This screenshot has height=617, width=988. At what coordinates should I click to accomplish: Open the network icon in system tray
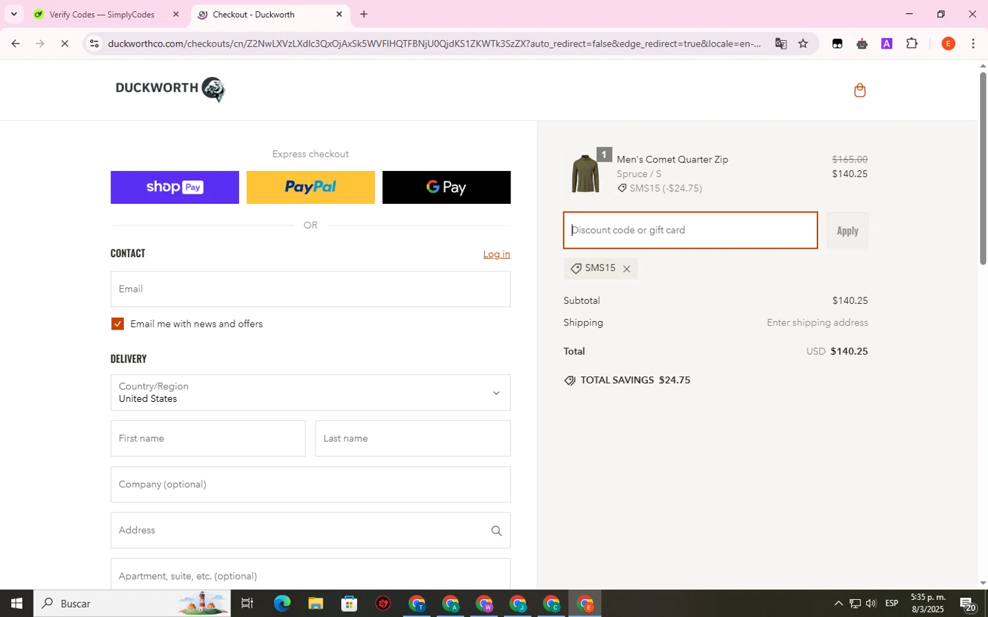click(x=854, y=603)
